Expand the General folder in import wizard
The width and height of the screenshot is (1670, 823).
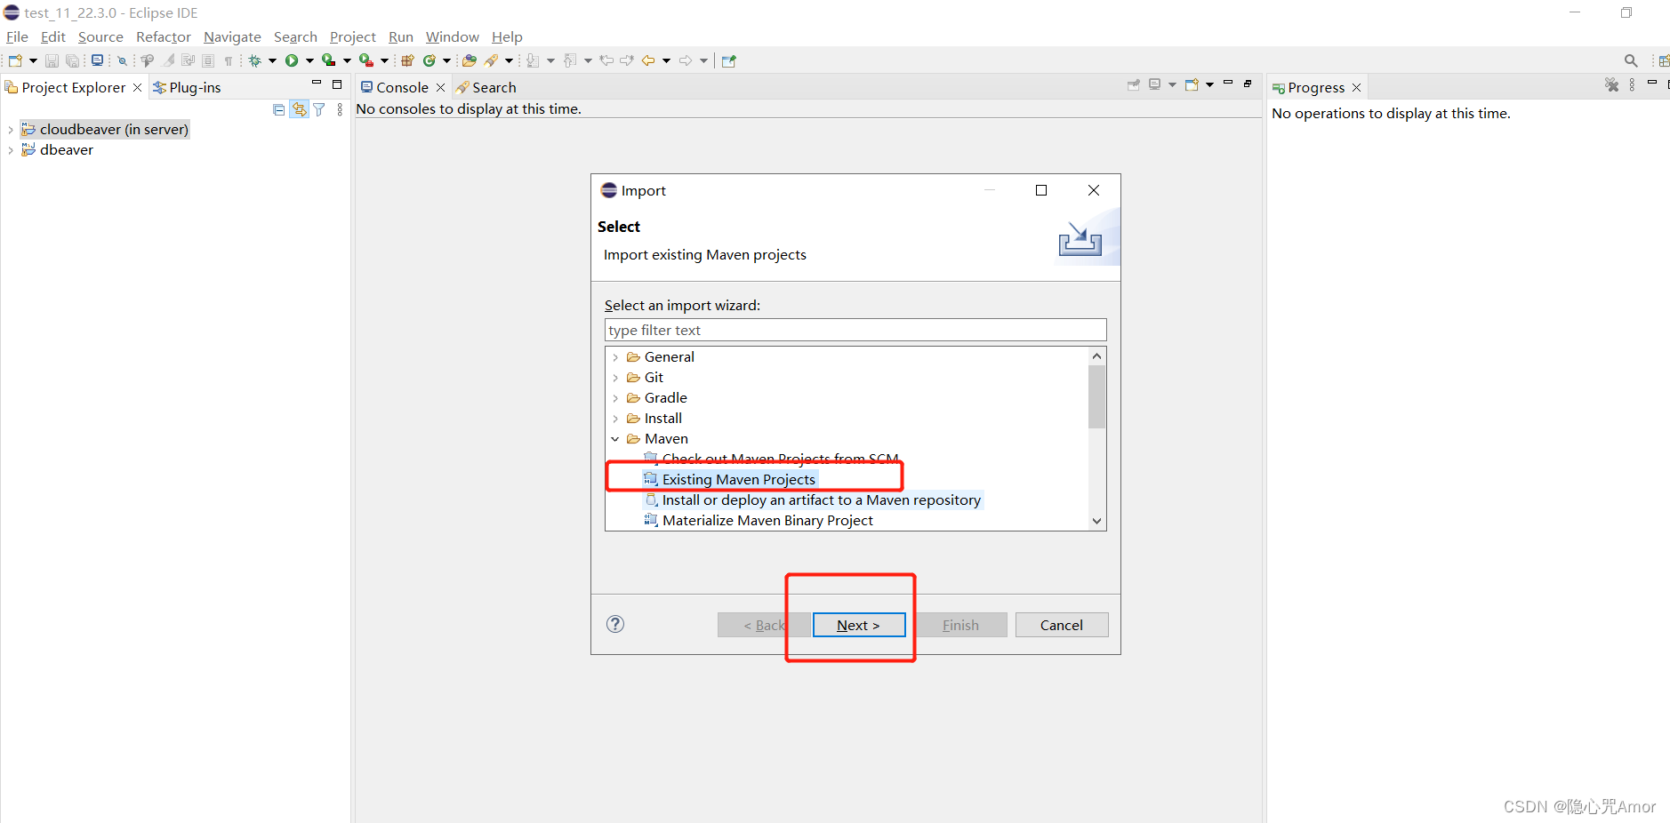tap(615, 357)
